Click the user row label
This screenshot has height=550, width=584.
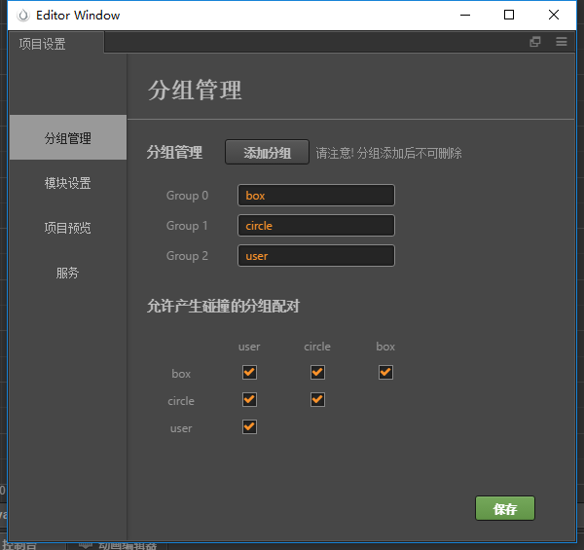(181, 428)
